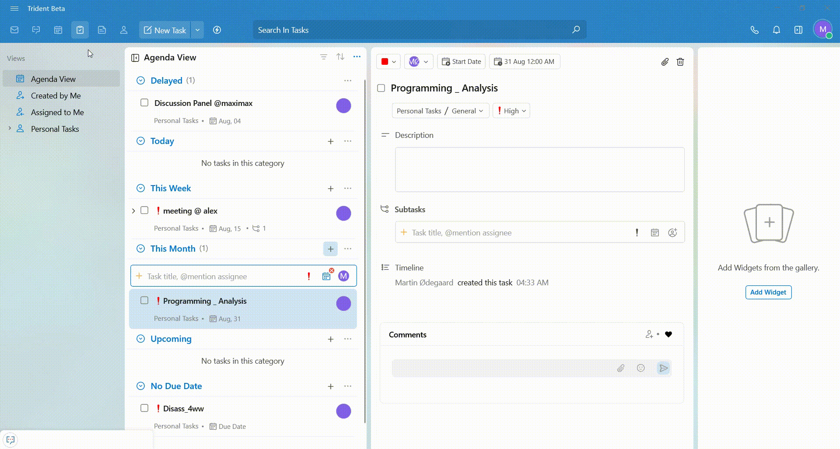
Task: Open the notifications bell
Action: (x=777, y=30)
